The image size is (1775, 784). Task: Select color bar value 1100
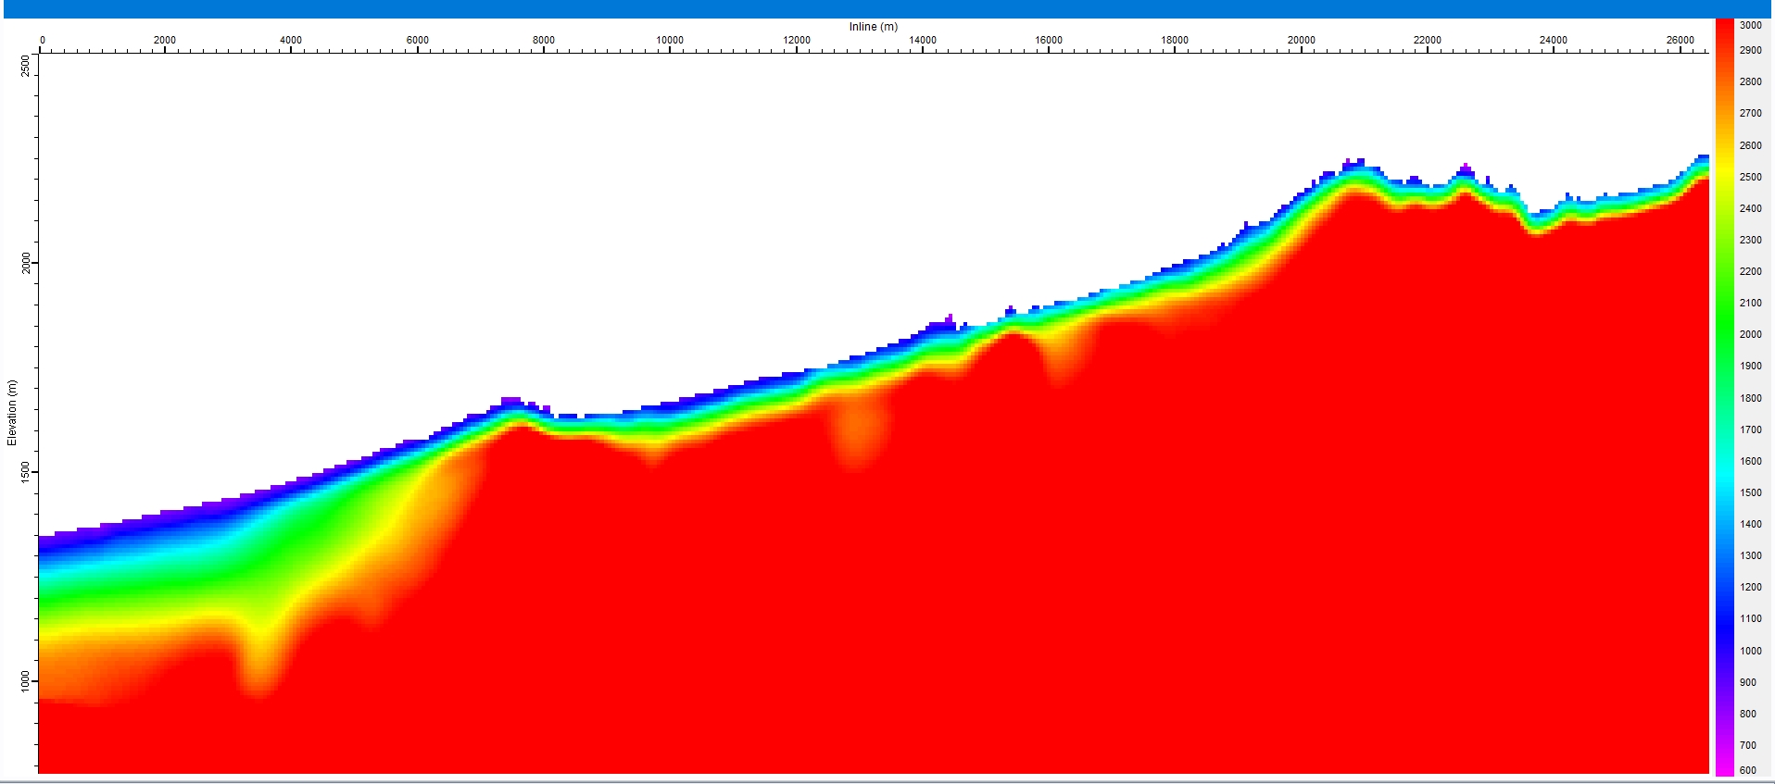[x=1750, y=618]
